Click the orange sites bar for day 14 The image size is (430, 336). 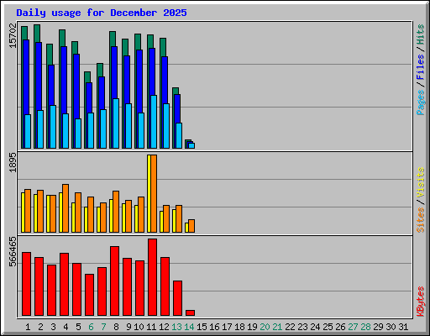pyautogui.click(x=191, y=226)
